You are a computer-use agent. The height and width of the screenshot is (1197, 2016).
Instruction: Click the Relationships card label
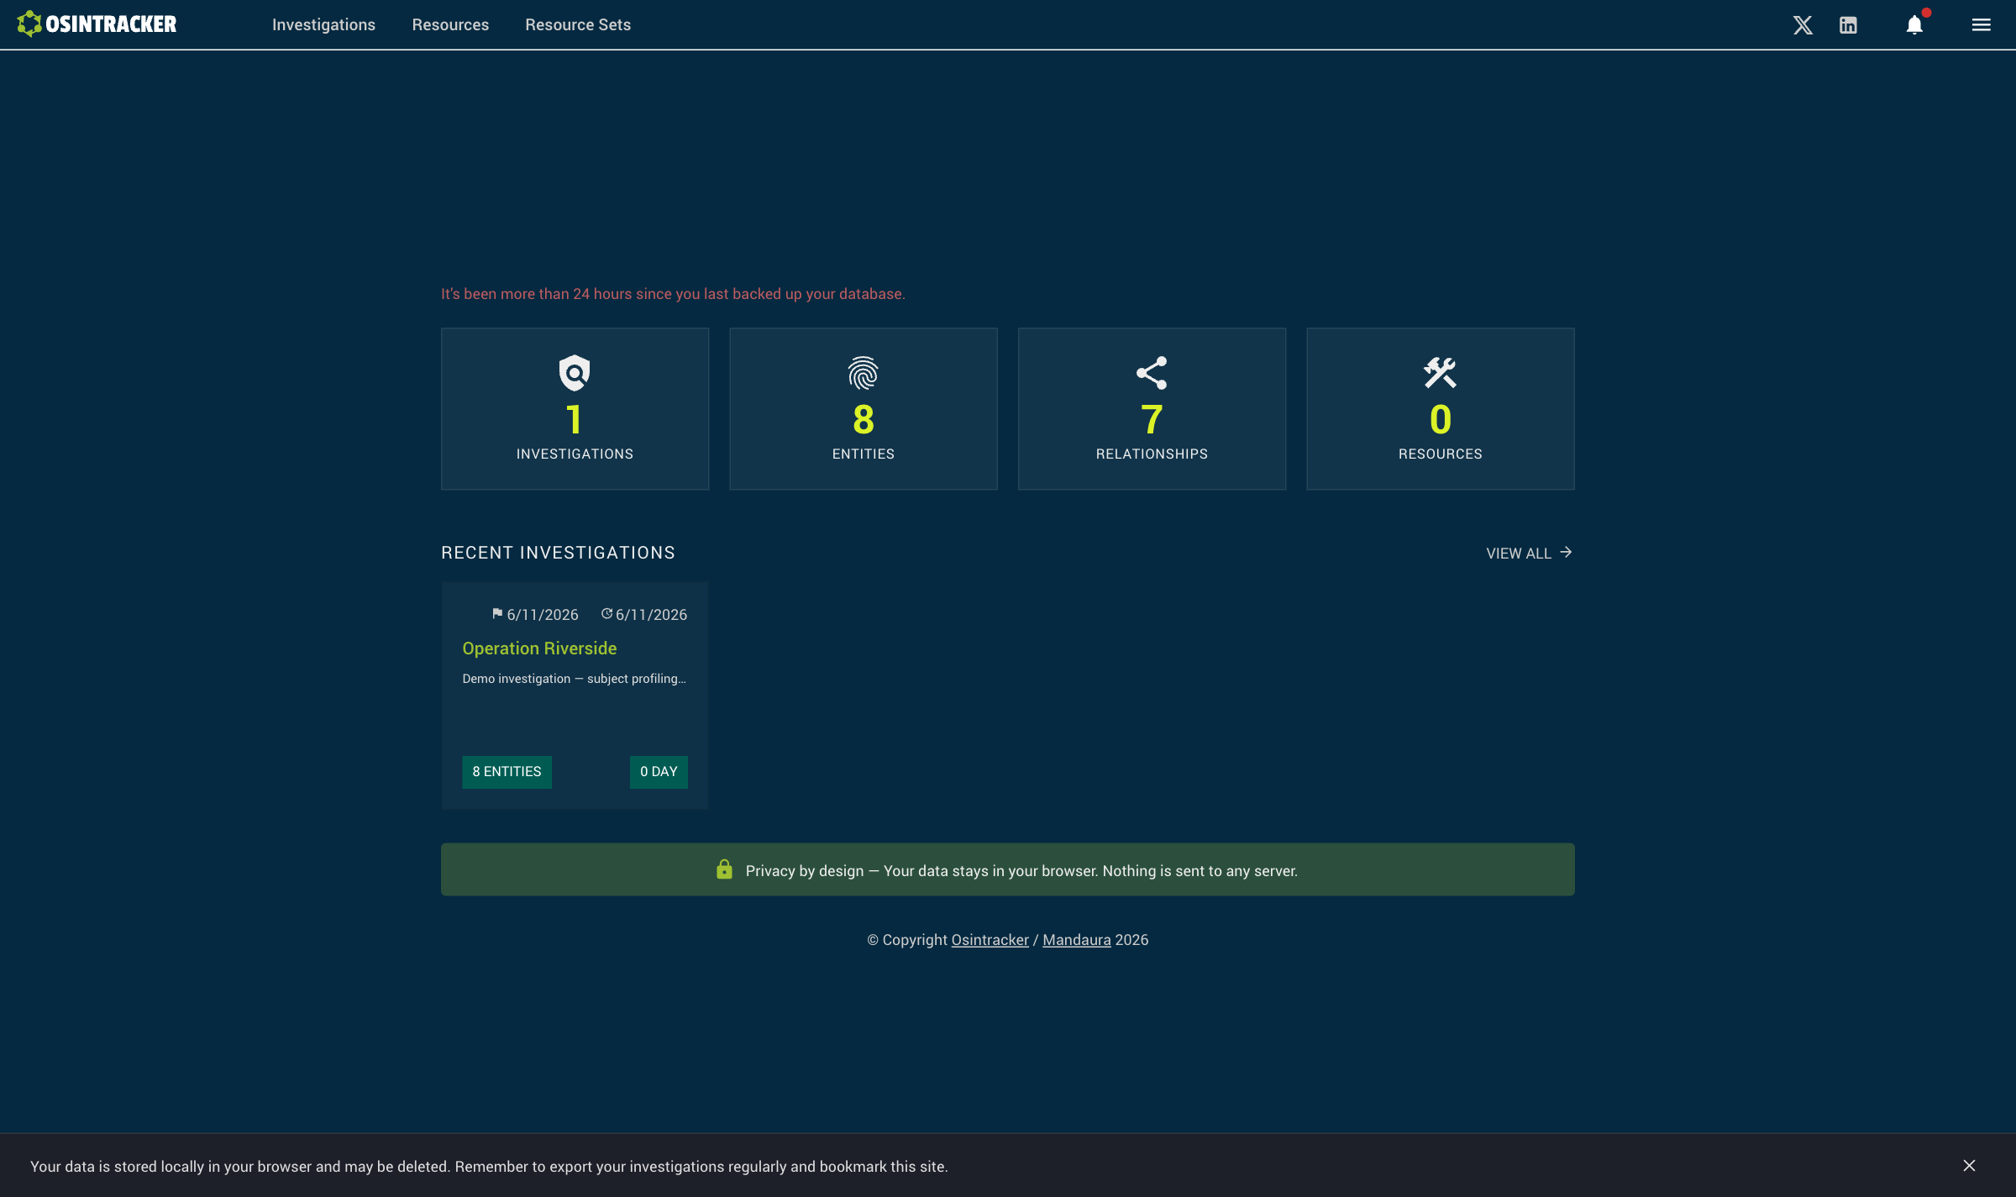click(x=1152, y=454)
